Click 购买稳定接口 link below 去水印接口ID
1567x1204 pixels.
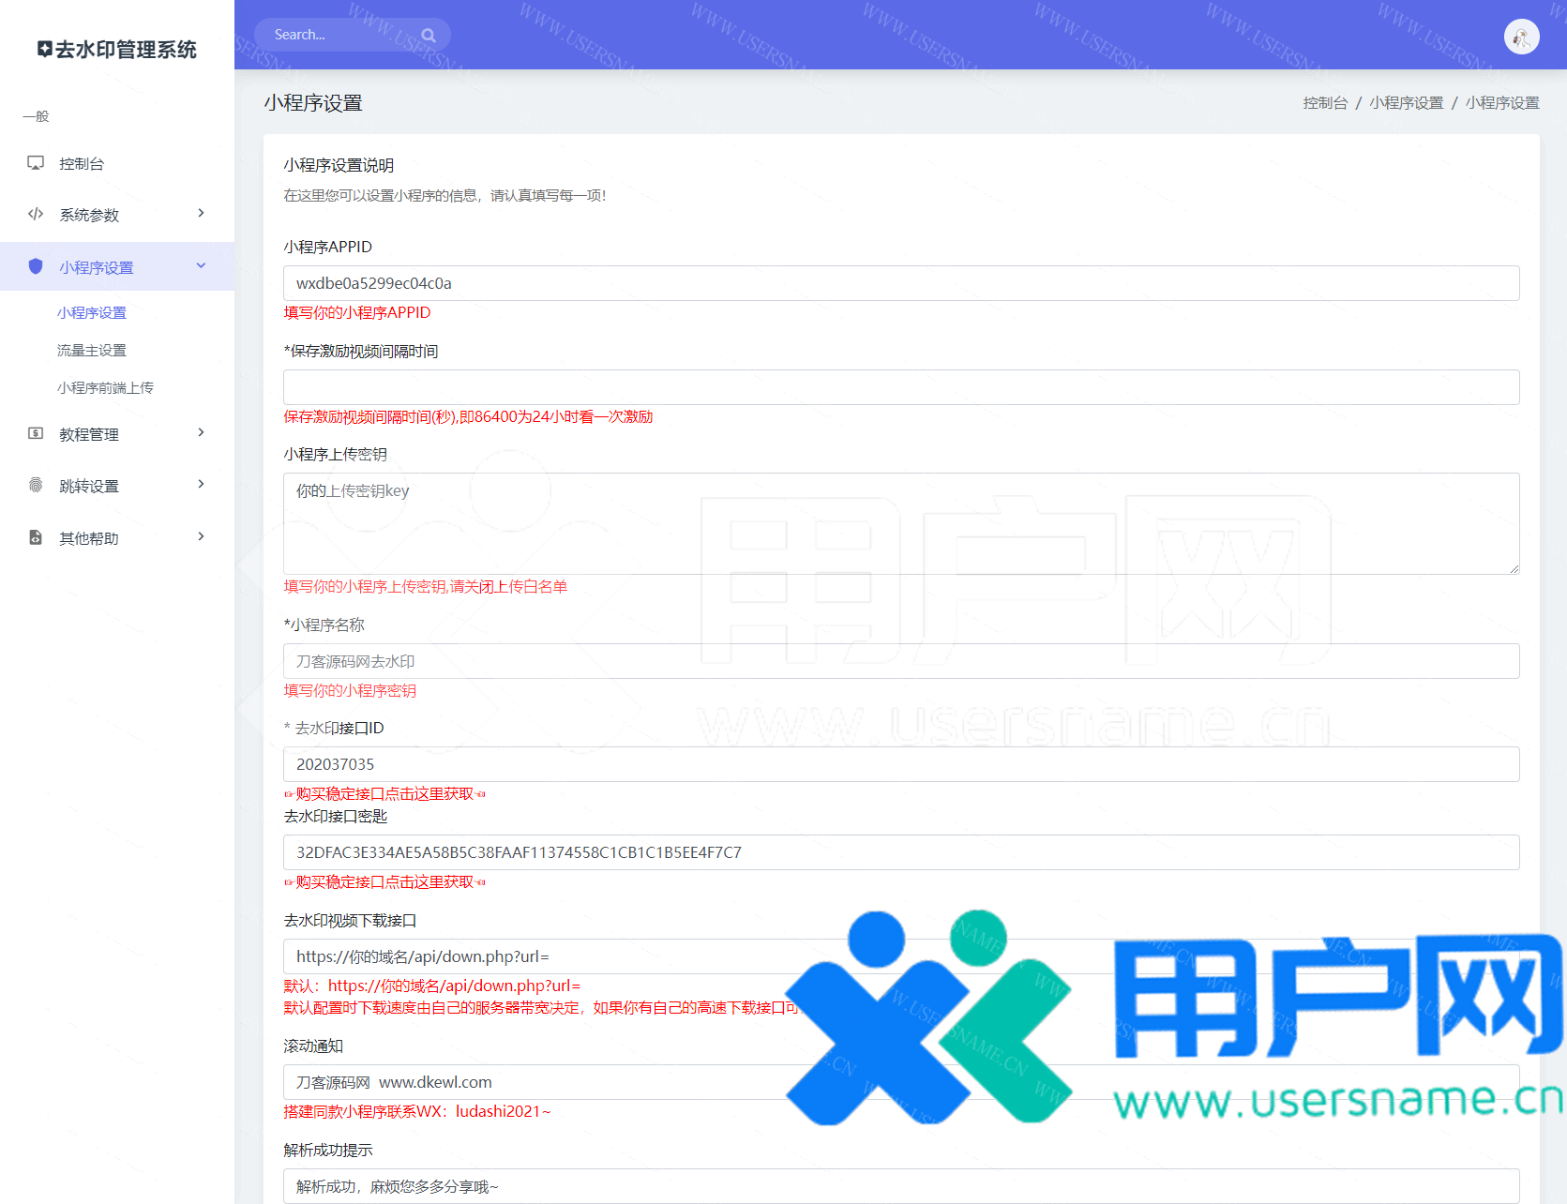click(385, 794)
